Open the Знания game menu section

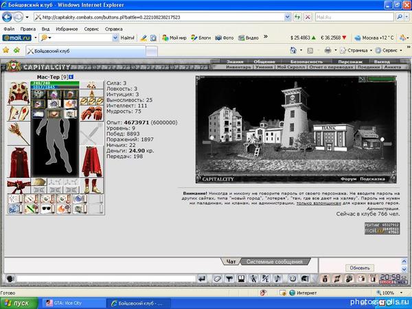235,62
